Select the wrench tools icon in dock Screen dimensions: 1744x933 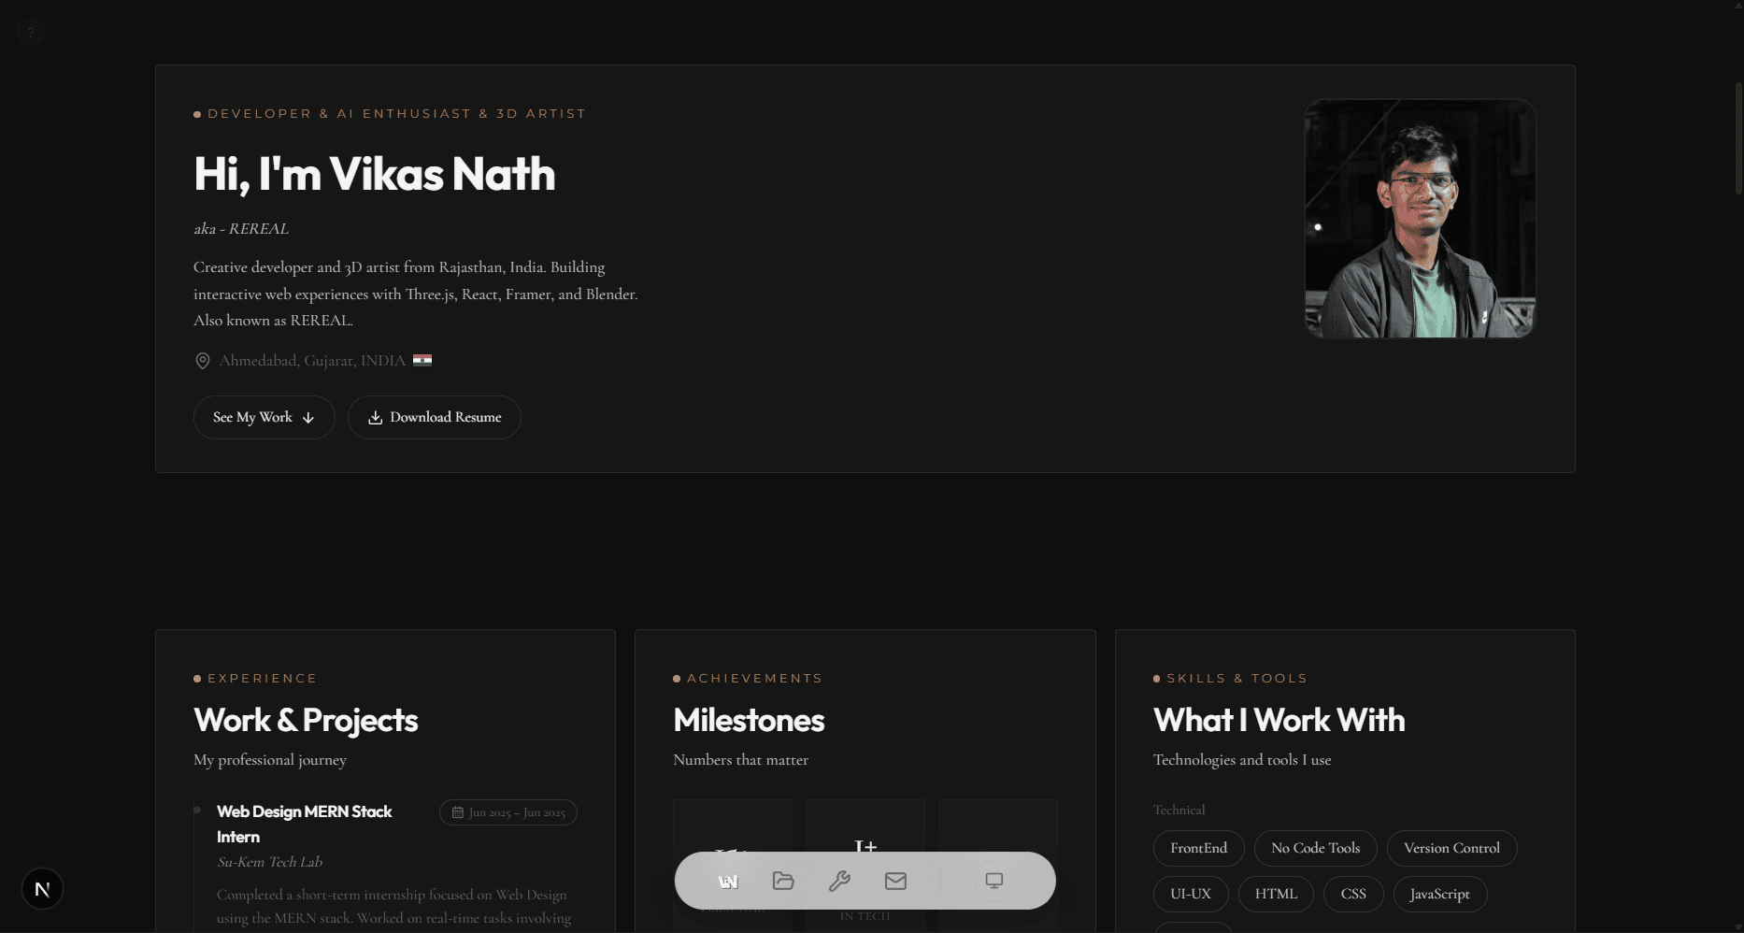(839, 881)
